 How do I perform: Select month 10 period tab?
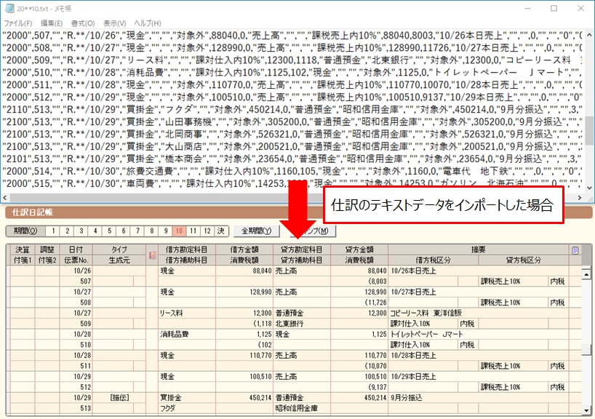click(177, 231)
